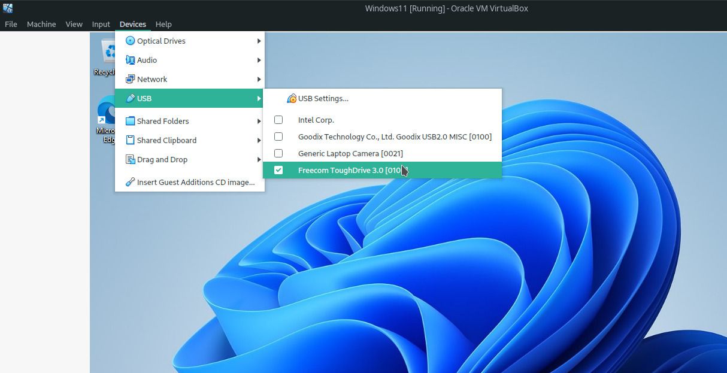Open the Help menu
This screenshot has height=373, width=727.
[163, 24]
